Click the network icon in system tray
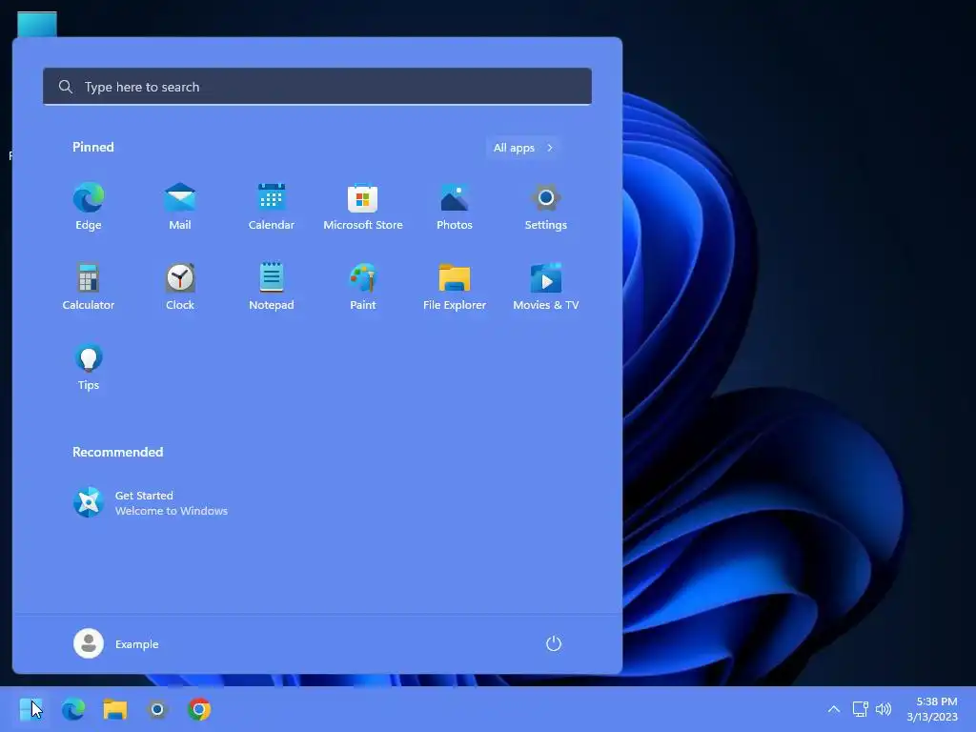Image resolution: width=976 pixels, height=732 pixels. [x=861, y=709]
